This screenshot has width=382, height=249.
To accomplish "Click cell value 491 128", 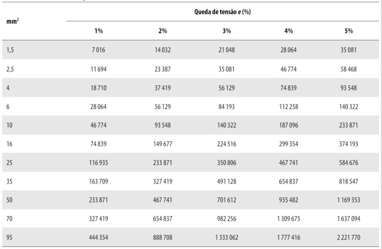I will click(x=226, y=182).
